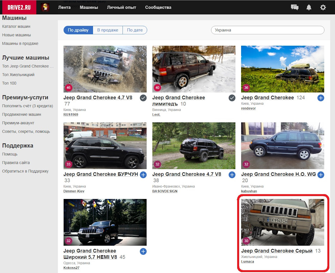
Task: Follow Jeep Grand Cherokee БУРЧУН via plus
Action: pyautogui.click(x=143, y=175)
